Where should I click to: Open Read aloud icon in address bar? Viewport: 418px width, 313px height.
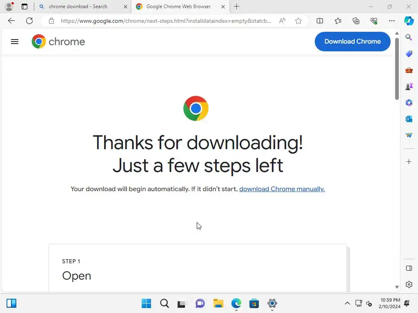[282, 21]
